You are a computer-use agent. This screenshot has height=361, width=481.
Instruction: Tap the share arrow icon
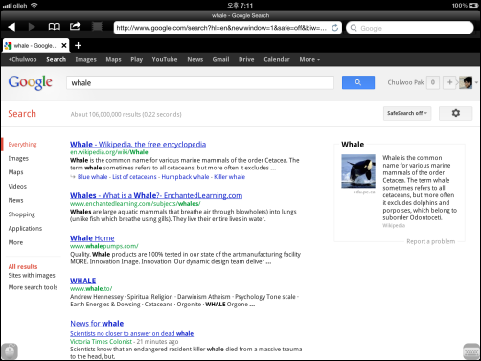[x=75, y=26]
